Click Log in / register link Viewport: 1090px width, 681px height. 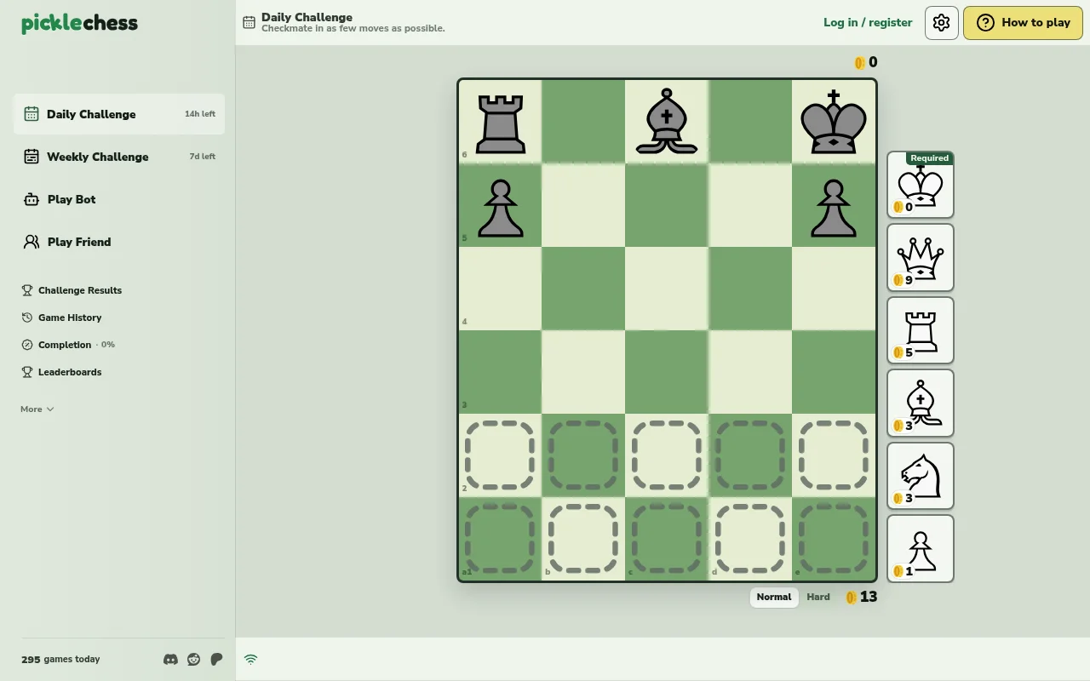pyautogui.click(x=868, y=23)
